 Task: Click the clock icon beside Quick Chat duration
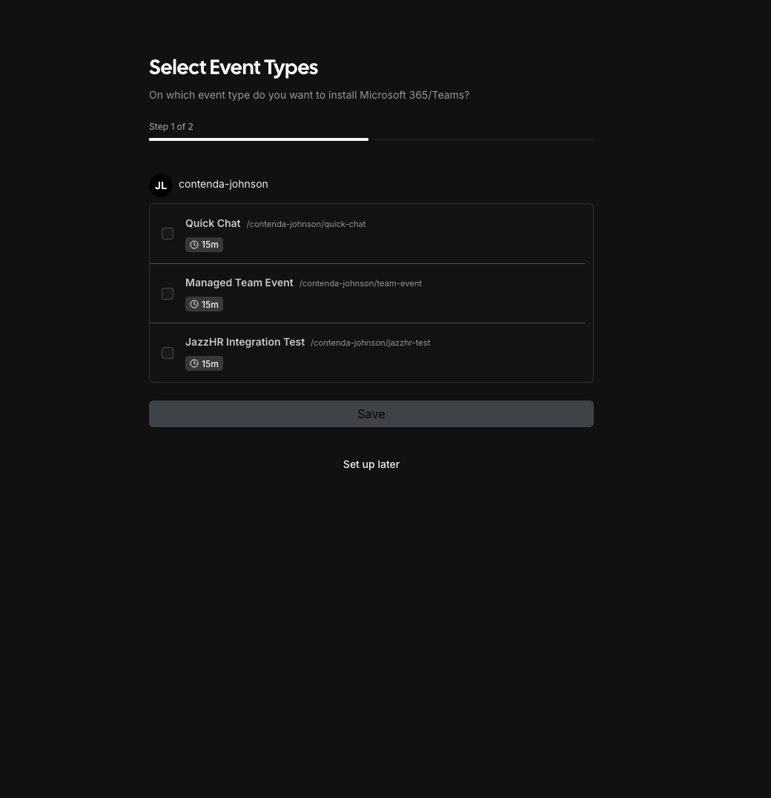pos(194,244)
